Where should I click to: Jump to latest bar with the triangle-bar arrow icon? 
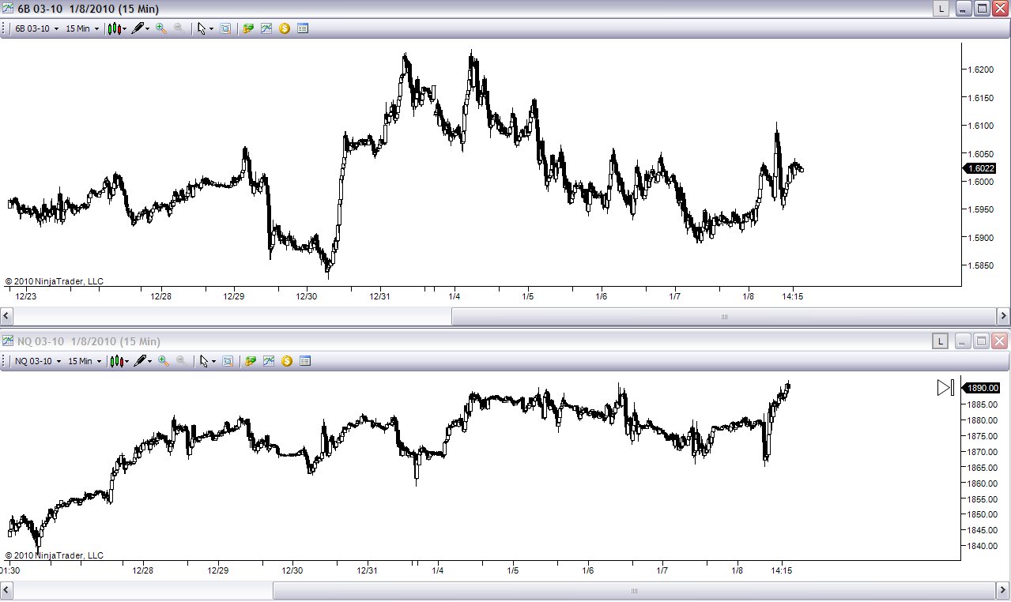[946, 387]
